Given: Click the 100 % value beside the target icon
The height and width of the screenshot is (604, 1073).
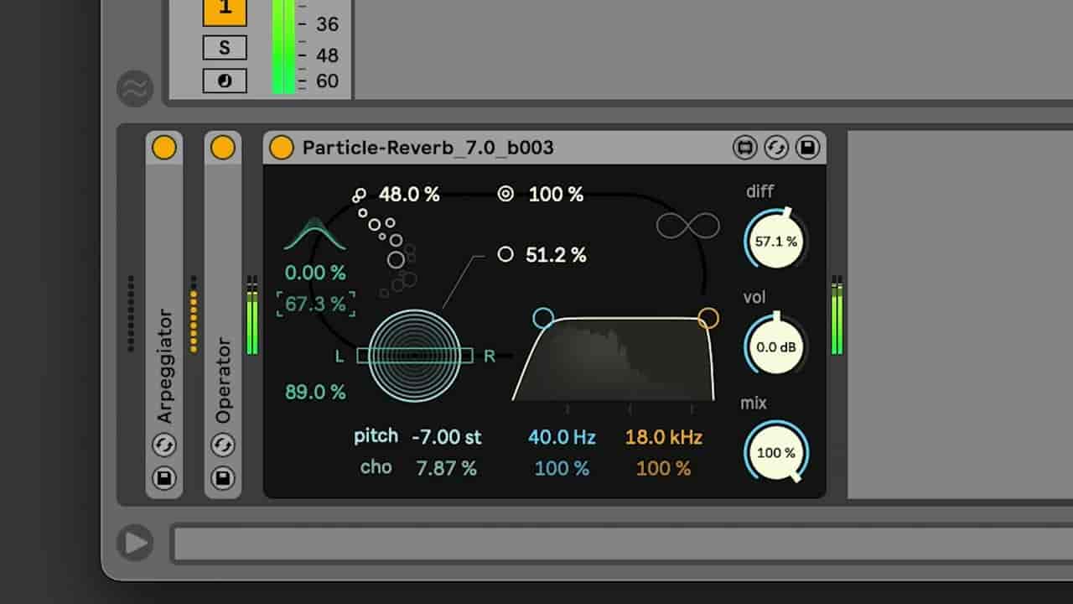Looking at the screenshot, I should [x=556, y=195].
